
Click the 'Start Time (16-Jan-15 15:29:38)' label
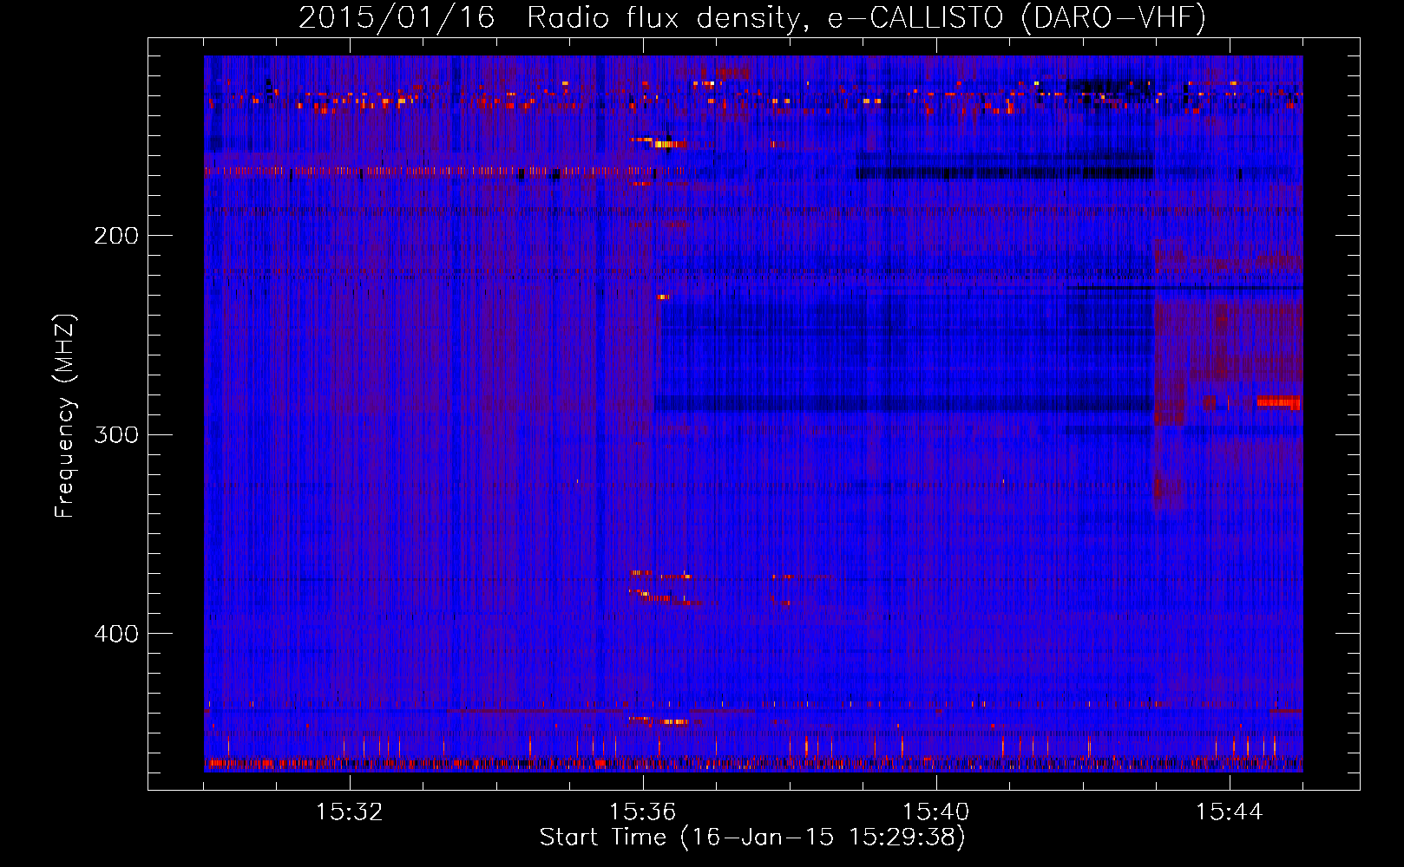coord(752,838)
